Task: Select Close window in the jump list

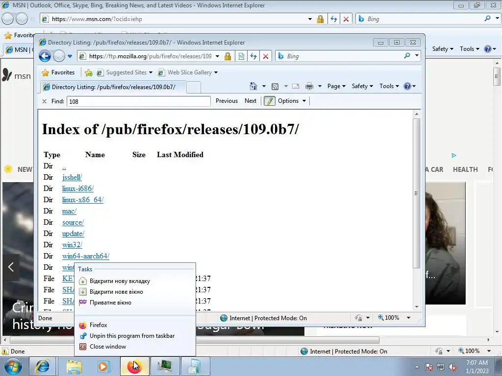Action: tap(135, 347)
